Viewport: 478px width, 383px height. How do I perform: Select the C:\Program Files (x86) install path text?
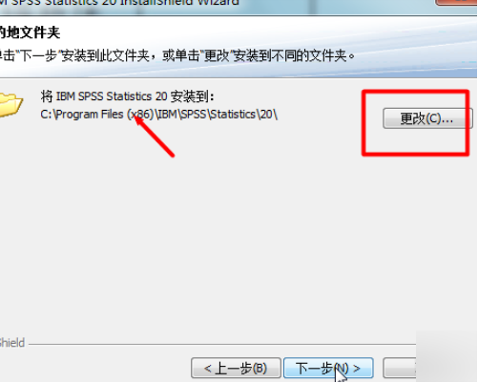click(159, 114)
